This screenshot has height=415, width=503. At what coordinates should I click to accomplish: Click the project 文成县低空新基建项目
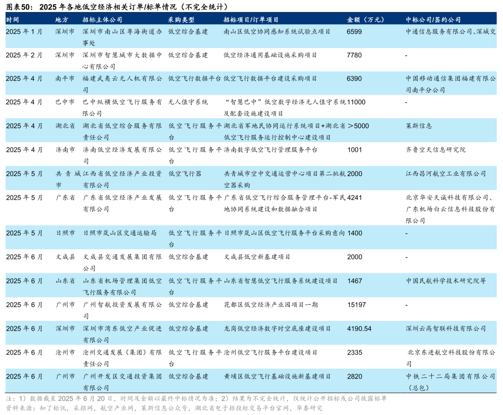click(x=257, y=257)
